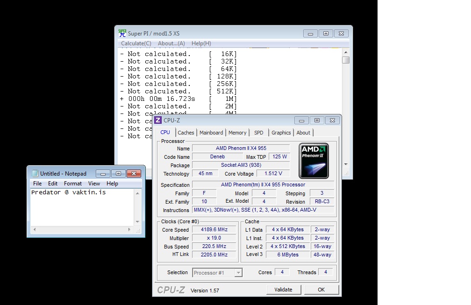Open the Format menu in Notepad

coord(73,184)
